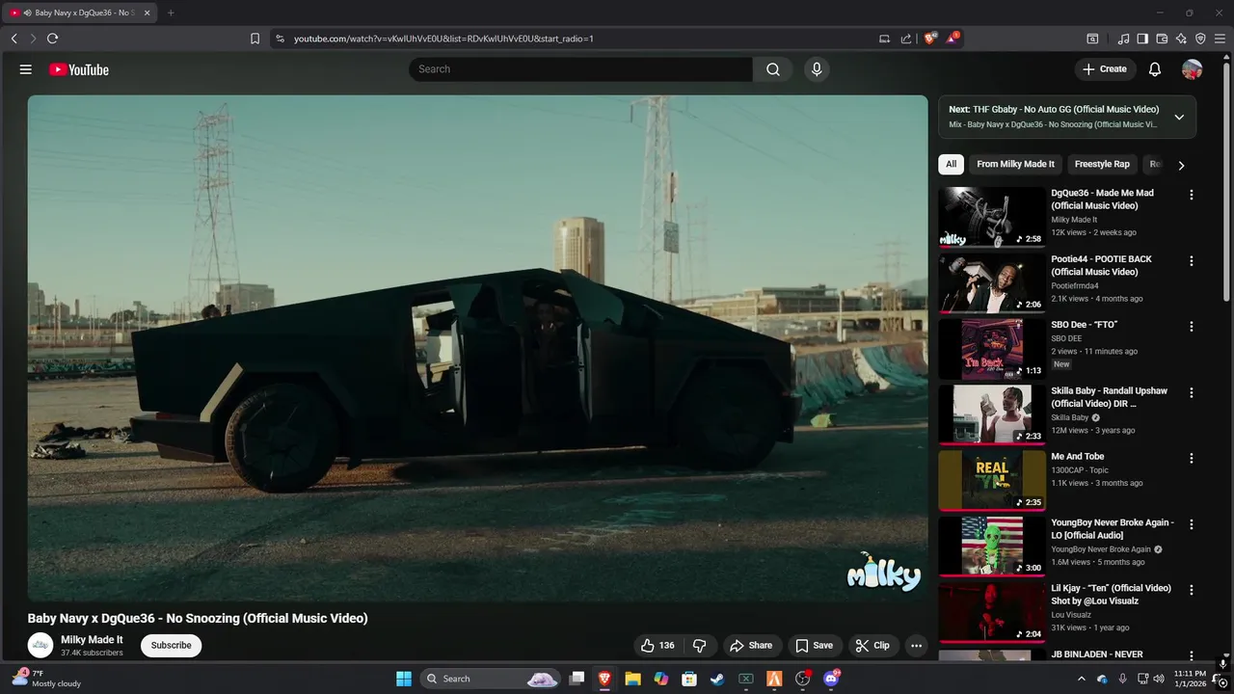
Task: Open Milky Made It channel avatar
Action: [40, 645]
